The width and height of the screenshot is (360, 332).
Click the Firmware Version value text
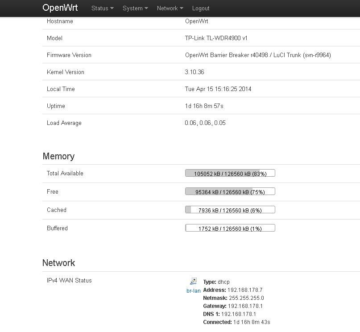click(258, 55)
